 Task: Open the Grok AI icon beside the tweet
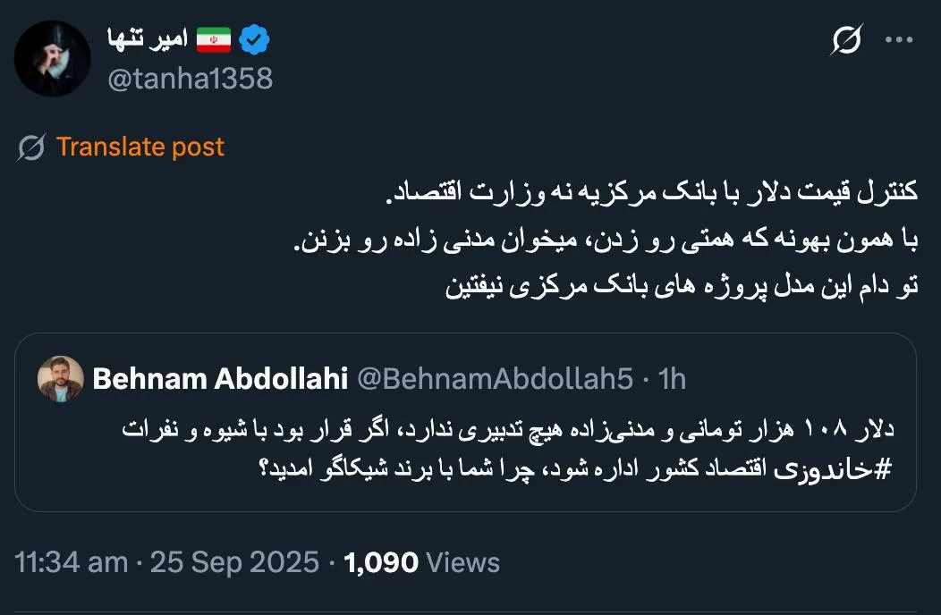click(x=848, y=38)
